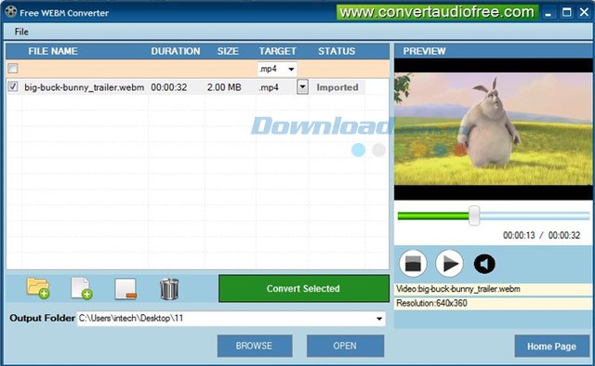Maximize the Free WEBM Converter window
This screenshot has height=366, width=595.
coord(566,12)
